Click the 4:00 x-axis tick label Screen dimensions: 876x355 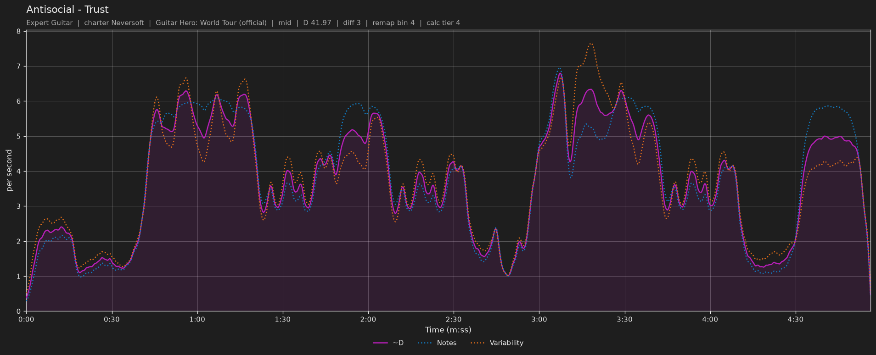[x=710, y=319]
